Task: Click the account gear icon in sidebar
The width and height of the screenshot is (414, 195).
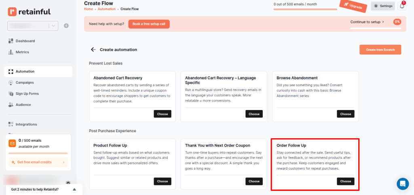Action: coord(68,183)
